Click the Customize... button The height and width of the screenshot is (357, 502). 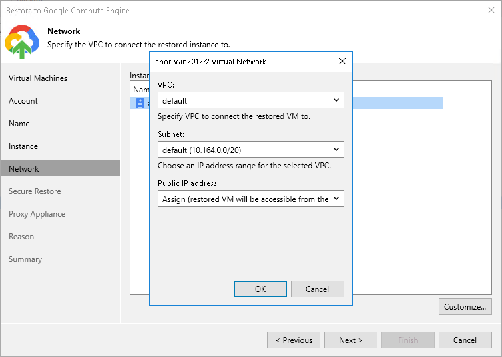click(x=465, y=307)
